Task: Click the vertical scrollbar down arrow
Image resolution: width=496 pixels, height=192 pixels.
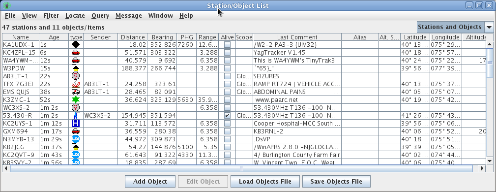Action: tap(490, 161)
